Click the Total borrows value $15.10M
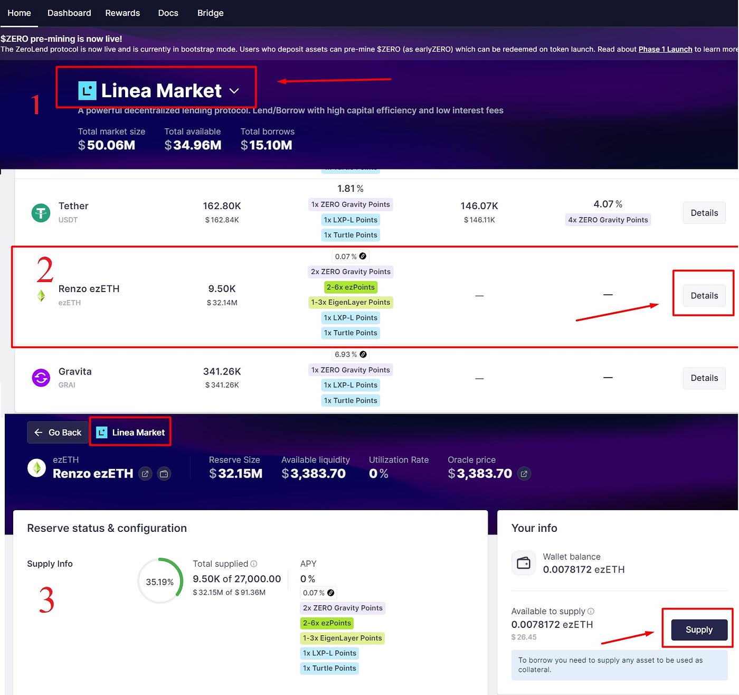The width and height of the screenshot is (739, 695). click(267, 145)
